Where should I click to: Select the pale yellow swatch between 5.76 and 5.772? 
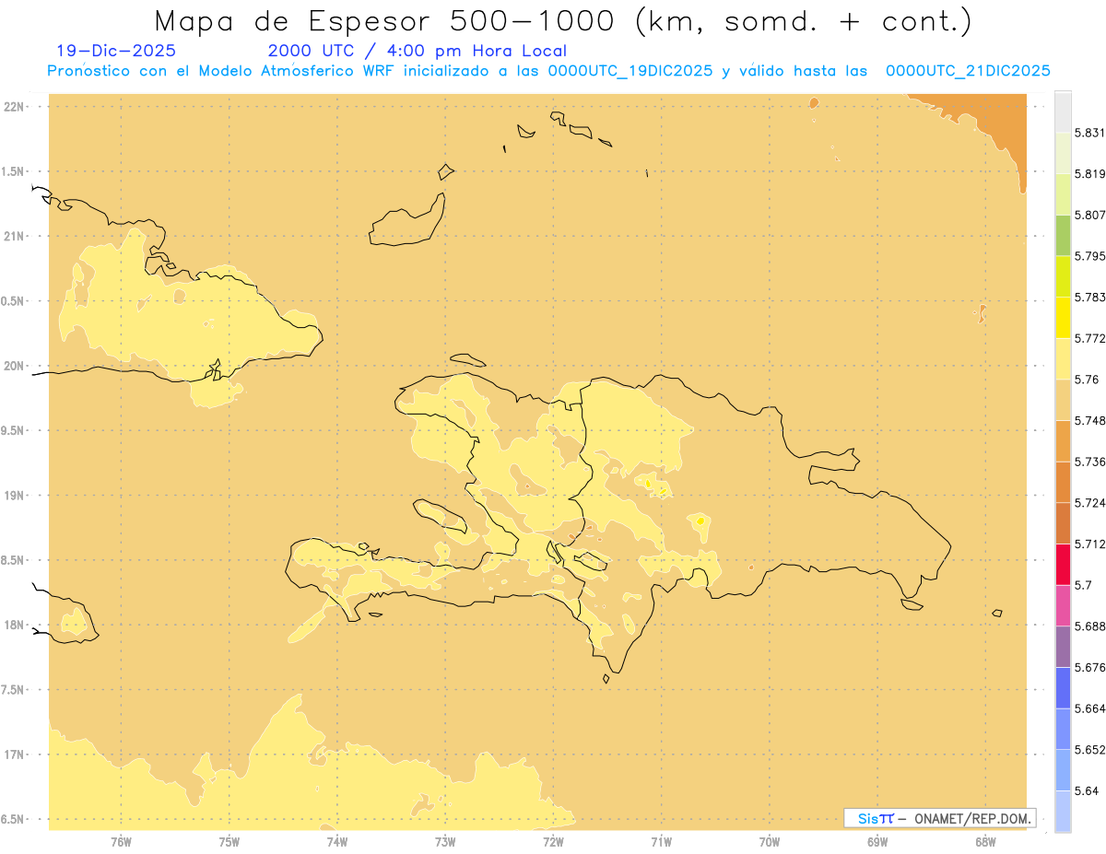tap(1063, 358)
